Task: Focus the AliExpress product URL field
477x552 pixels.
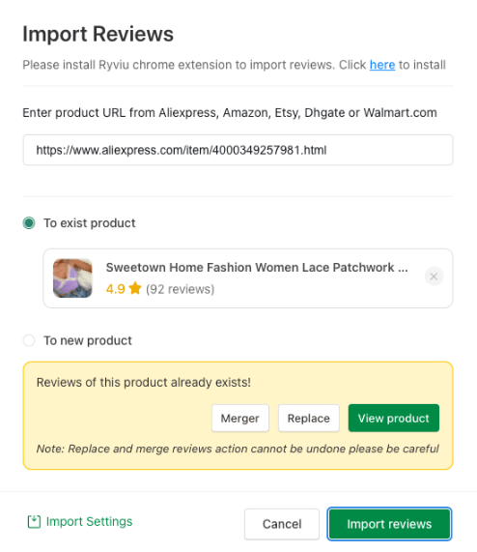Action: pyautogui.click(x=238, y=150)
